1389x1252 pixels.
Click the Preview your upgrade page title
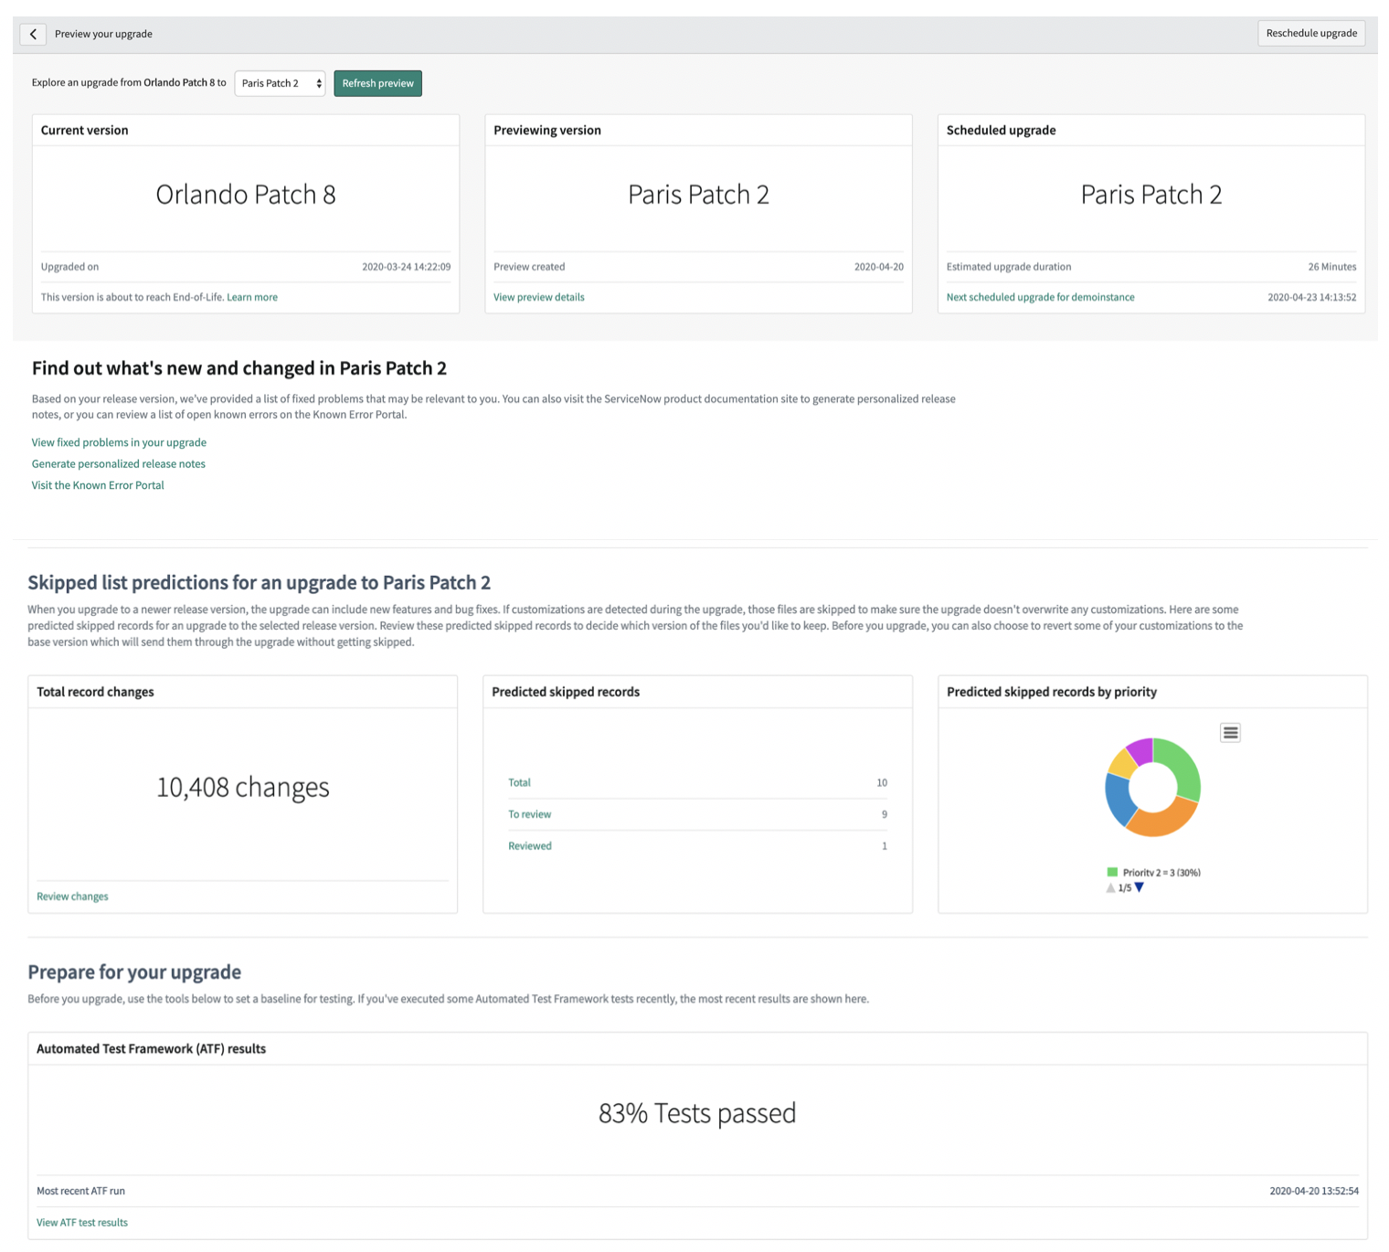click(103, 34)
